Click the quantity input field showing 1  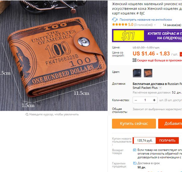point(145,100)
